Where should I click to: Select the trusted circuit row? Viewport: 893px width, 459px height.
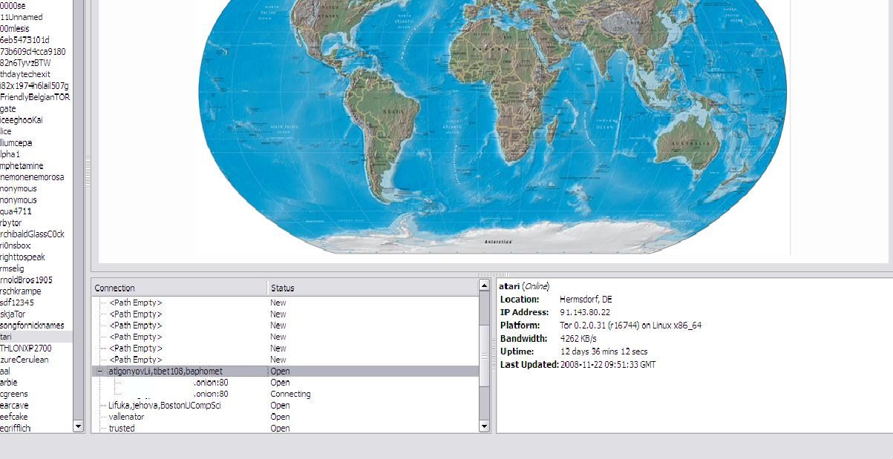(122, 428)
